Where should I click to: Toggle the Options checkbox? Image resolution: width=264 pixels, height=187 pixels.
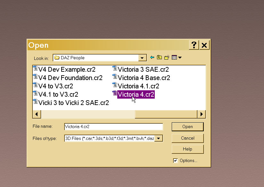[x=175, y=161]
